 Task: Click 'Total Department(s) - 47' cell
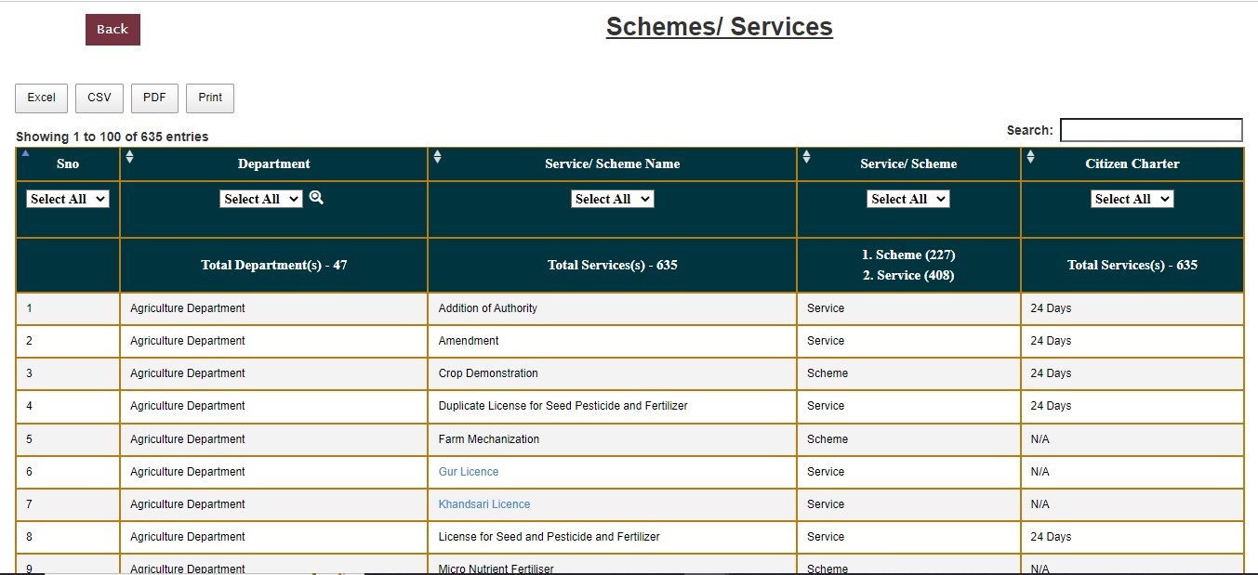tap(274, 265)
